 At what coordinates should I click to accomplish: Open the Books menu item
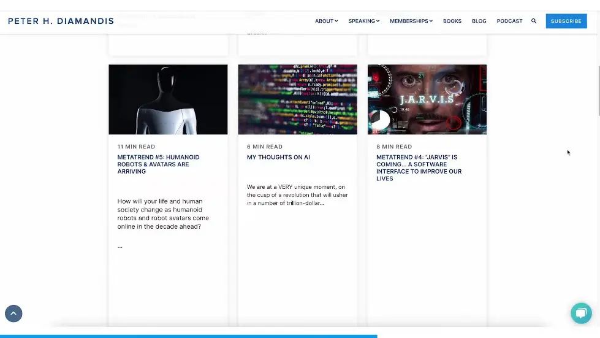click(x=452, y=21)
